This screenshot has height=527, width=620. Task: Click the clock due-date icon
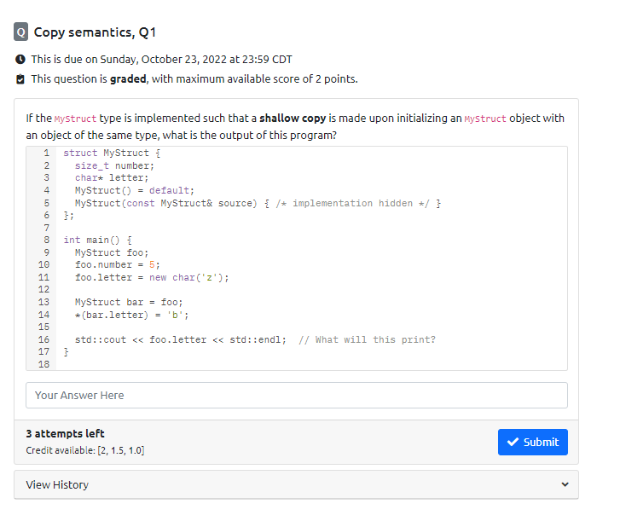pyautogui.click(x=20, y=60)
